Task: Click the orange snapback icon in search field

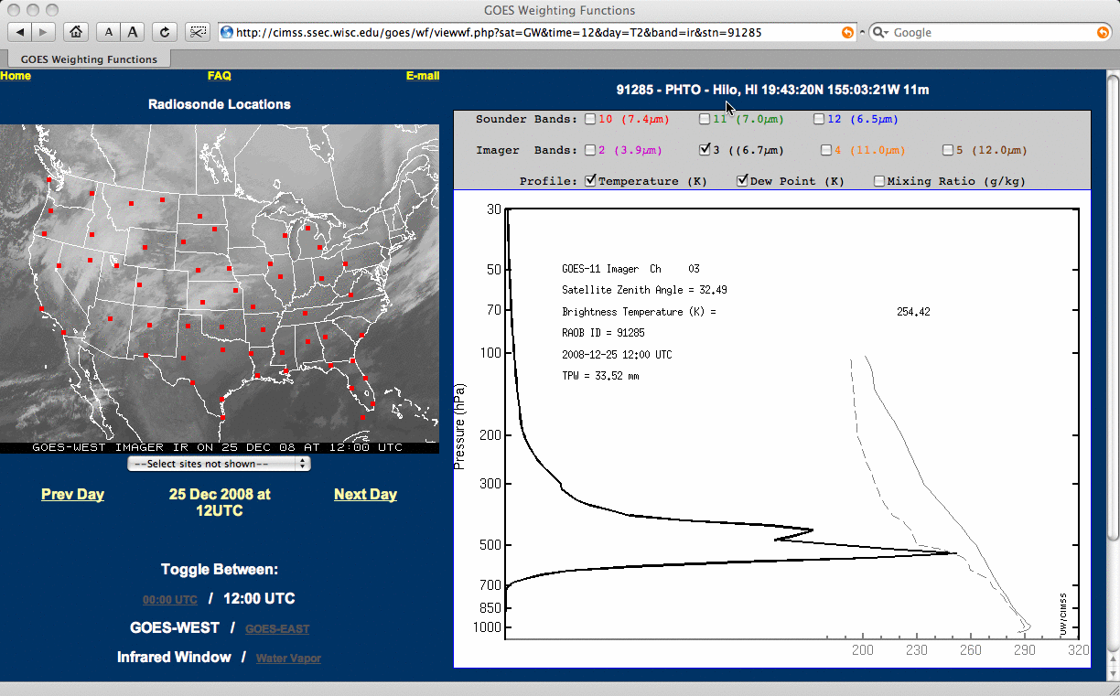Action: tap(1103, 32)
